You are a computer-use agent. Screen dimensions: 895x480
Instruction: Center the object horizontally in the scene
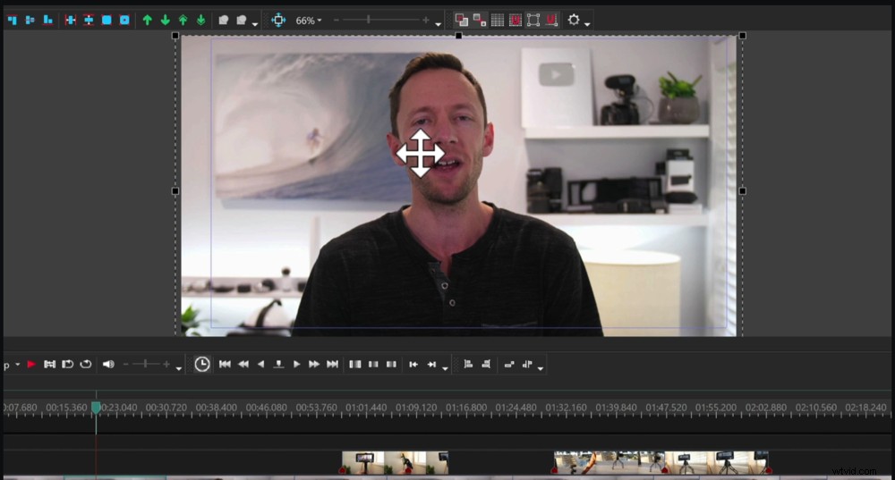(x=71, y=20)
